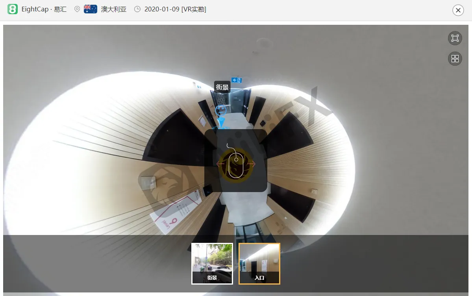The width and height of the screenshot is (472, 296).
Task: Click the 澳大利亚 country label
Action: click(x=114, y=9)
